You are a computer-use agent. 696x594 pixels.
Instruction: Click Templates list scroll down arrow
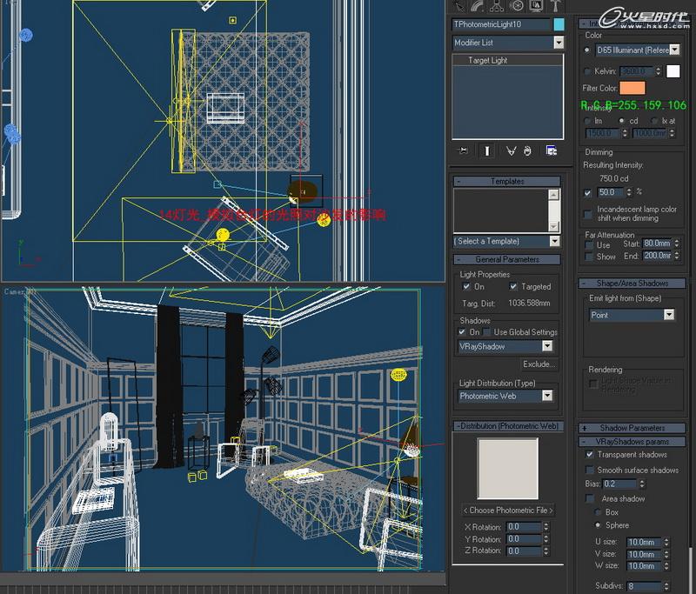553,227
